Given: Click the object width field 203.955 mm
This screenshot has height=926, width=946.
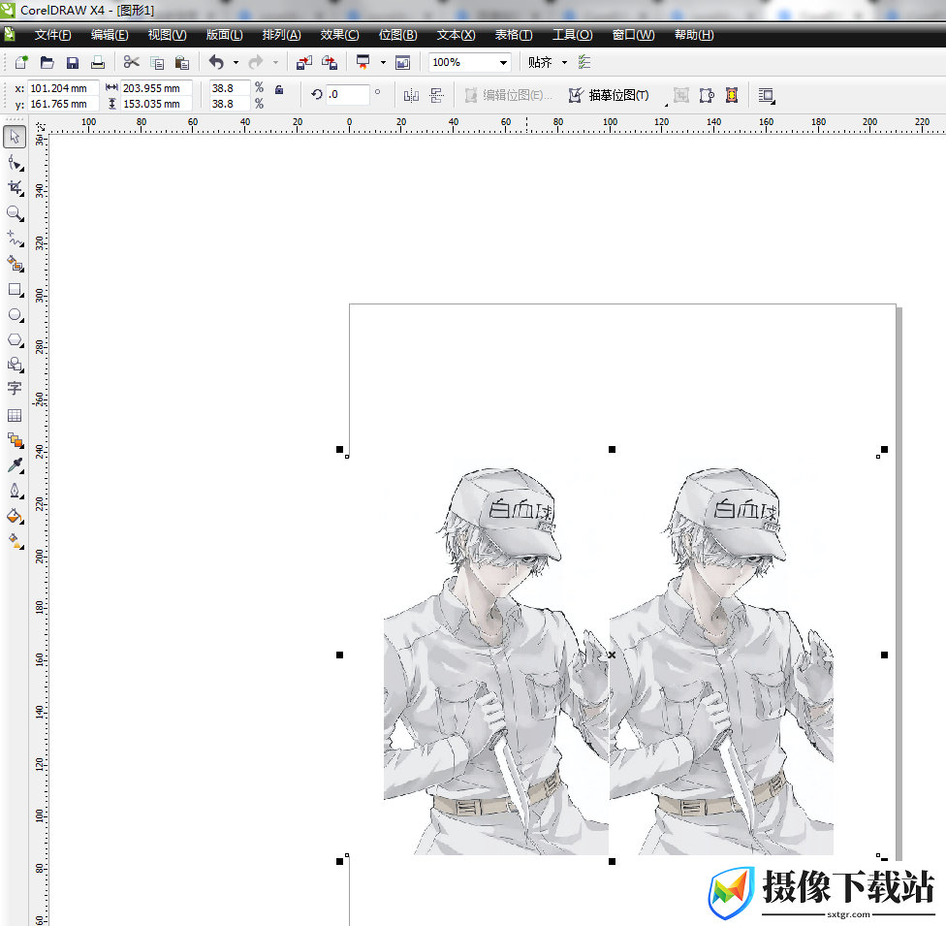Looking at the screenshot, I should coord(156,88).
